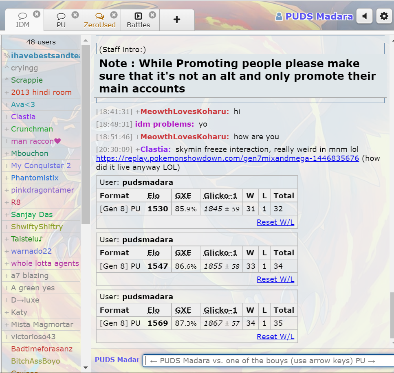Select user Ava<3 in user list
Image resolution: width=394 pixels, height=373 pixels.
pyautogui.click(x=42, y=105)
